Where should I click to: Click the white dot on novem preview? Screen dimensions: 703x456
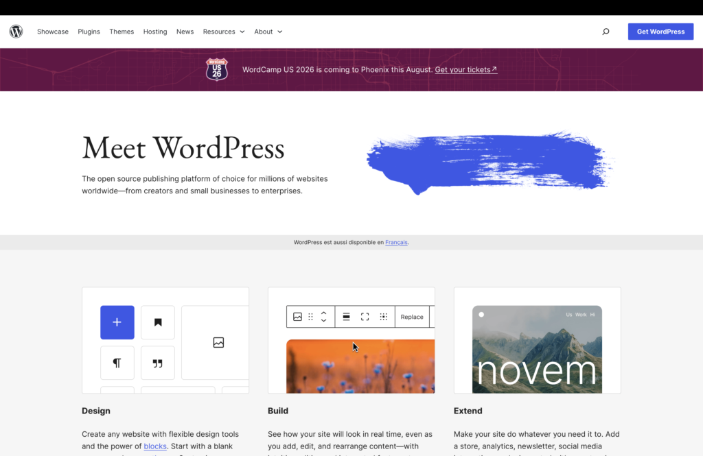(x=481, y=315)
